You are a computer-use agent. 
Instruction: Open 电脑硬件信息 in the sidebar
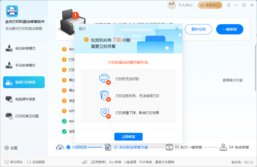coord(24,99)
